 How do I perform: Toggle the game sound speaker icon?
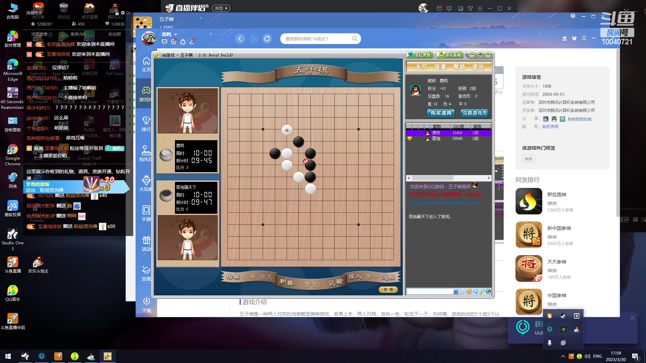coord(475,291)
